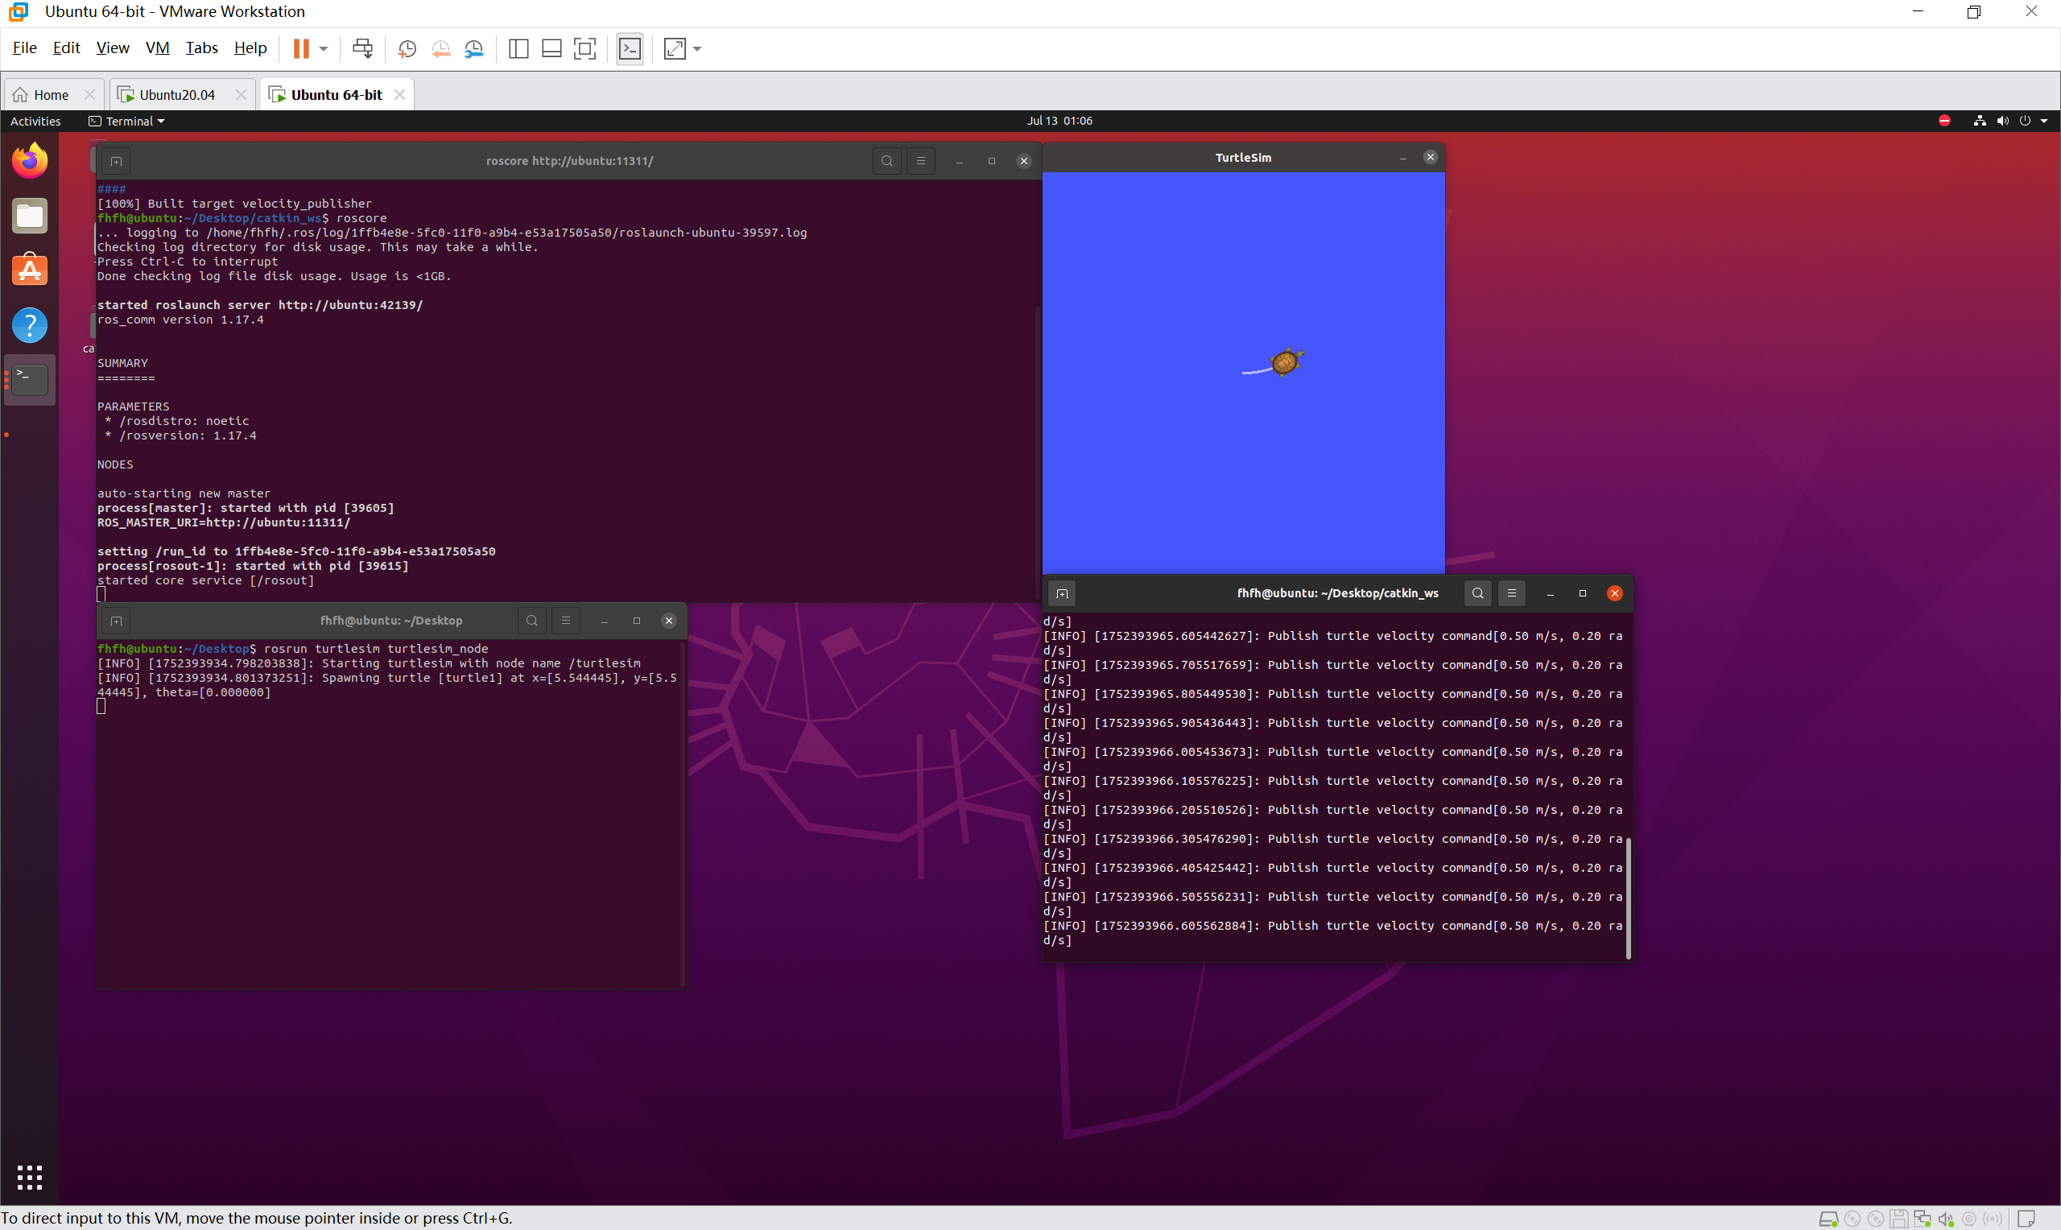Open the Terminal app menu dropdown
The height and width of the screenshot is (1230, 2061).
click(128, 121)
